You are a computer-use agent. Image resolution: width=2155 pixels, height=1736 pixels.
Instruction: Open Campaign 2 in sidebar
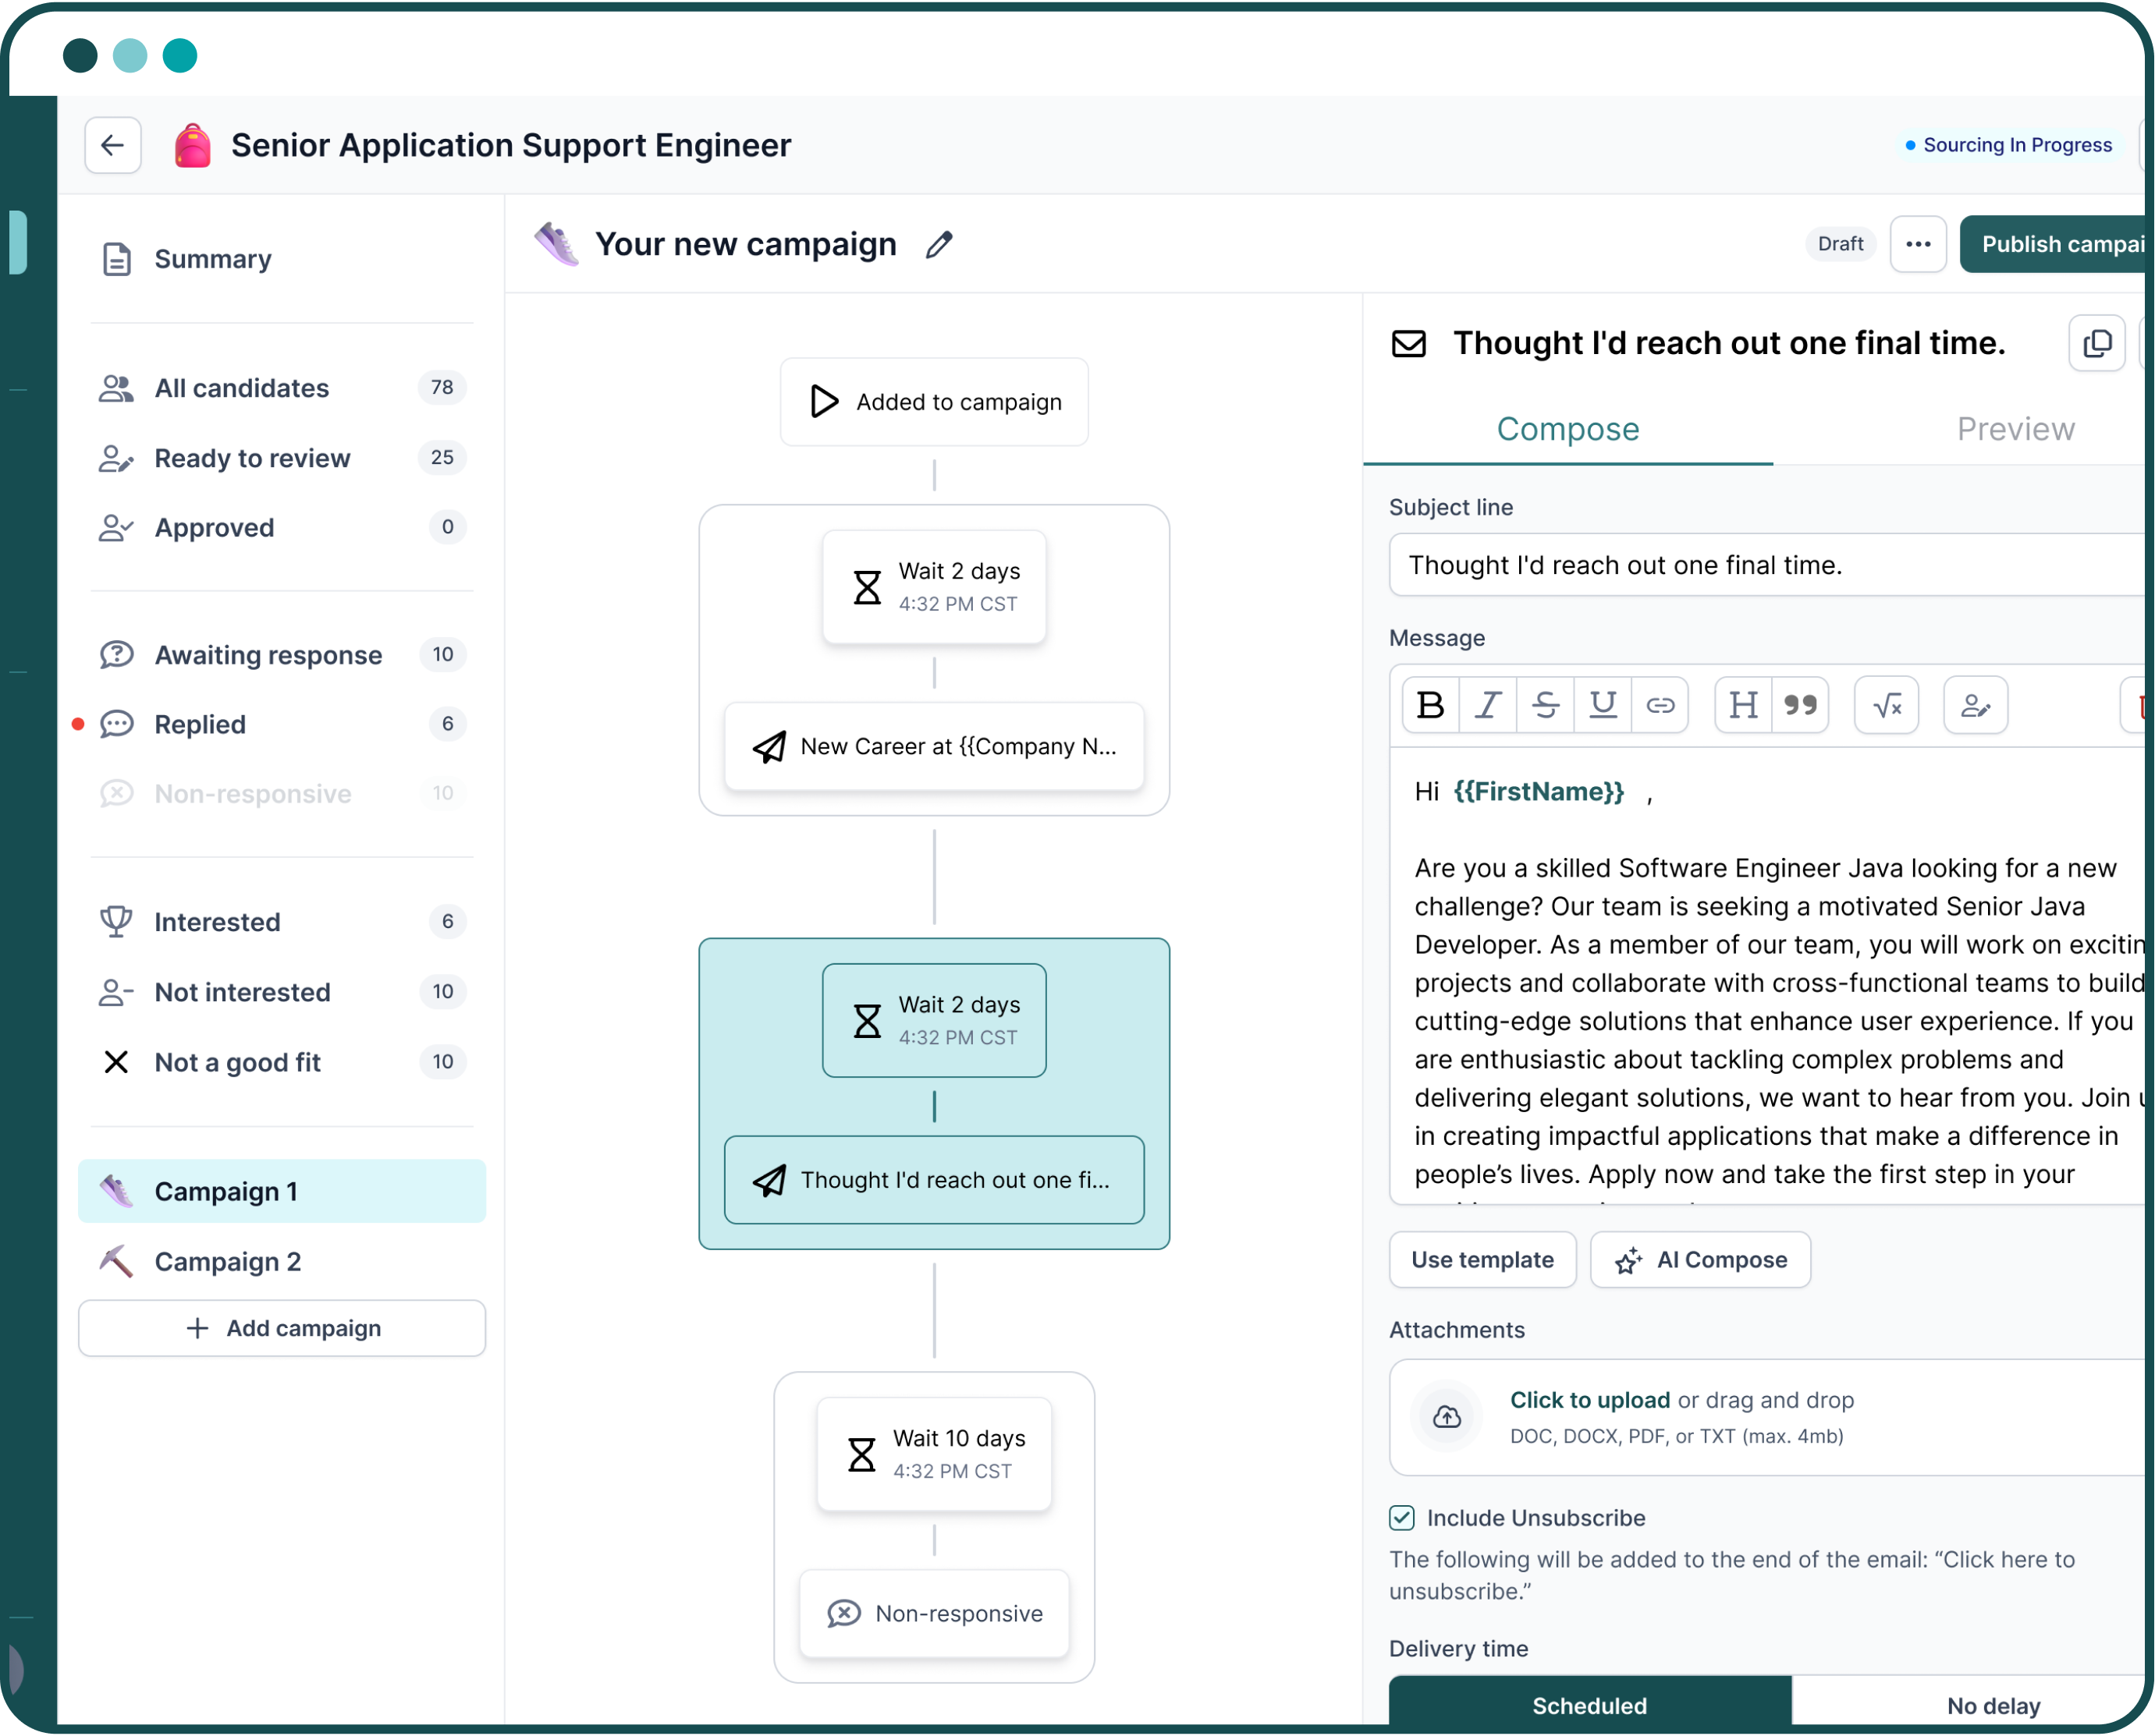click(x=227, y=1262)
